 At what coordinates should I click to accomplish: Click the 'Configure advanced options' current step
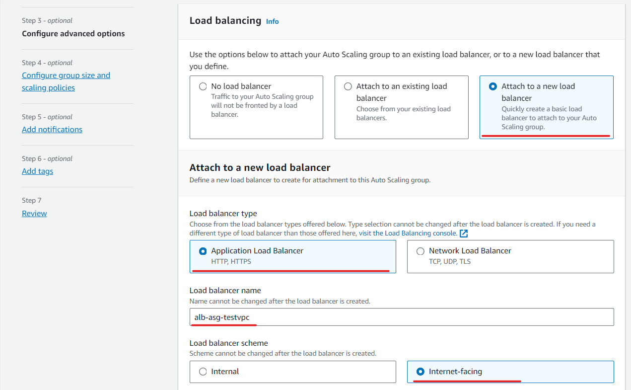pos(73,34)
